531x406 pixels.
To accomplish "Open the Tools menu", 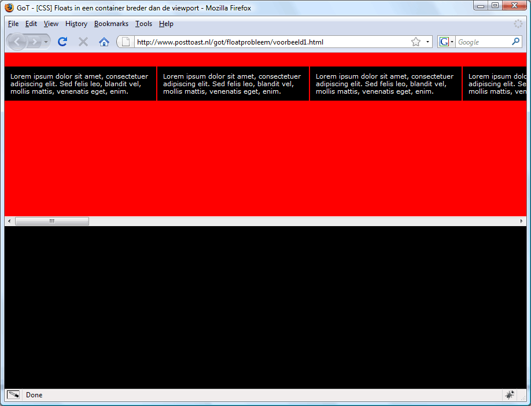I will 143,24.
